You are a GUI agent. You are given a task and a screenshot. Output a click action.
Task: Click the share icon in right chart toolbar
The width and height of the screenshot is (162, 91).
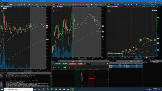point(128,5)
